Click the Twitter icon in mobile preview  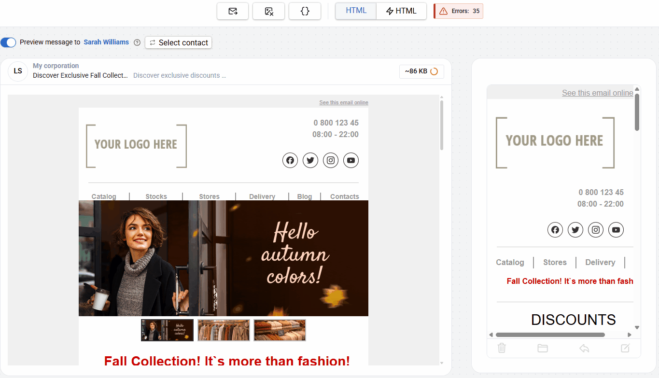tap(575, 230)
